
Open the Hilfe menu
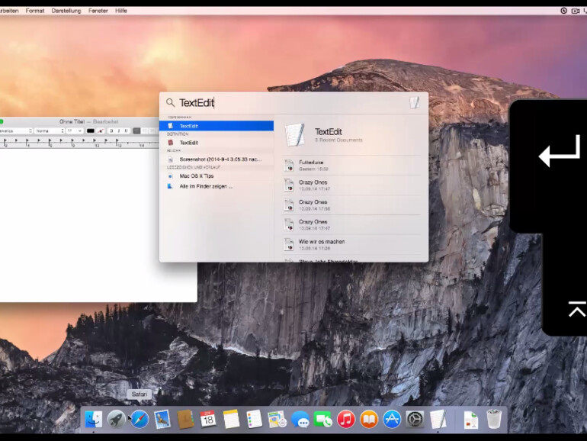pos(121,11)
